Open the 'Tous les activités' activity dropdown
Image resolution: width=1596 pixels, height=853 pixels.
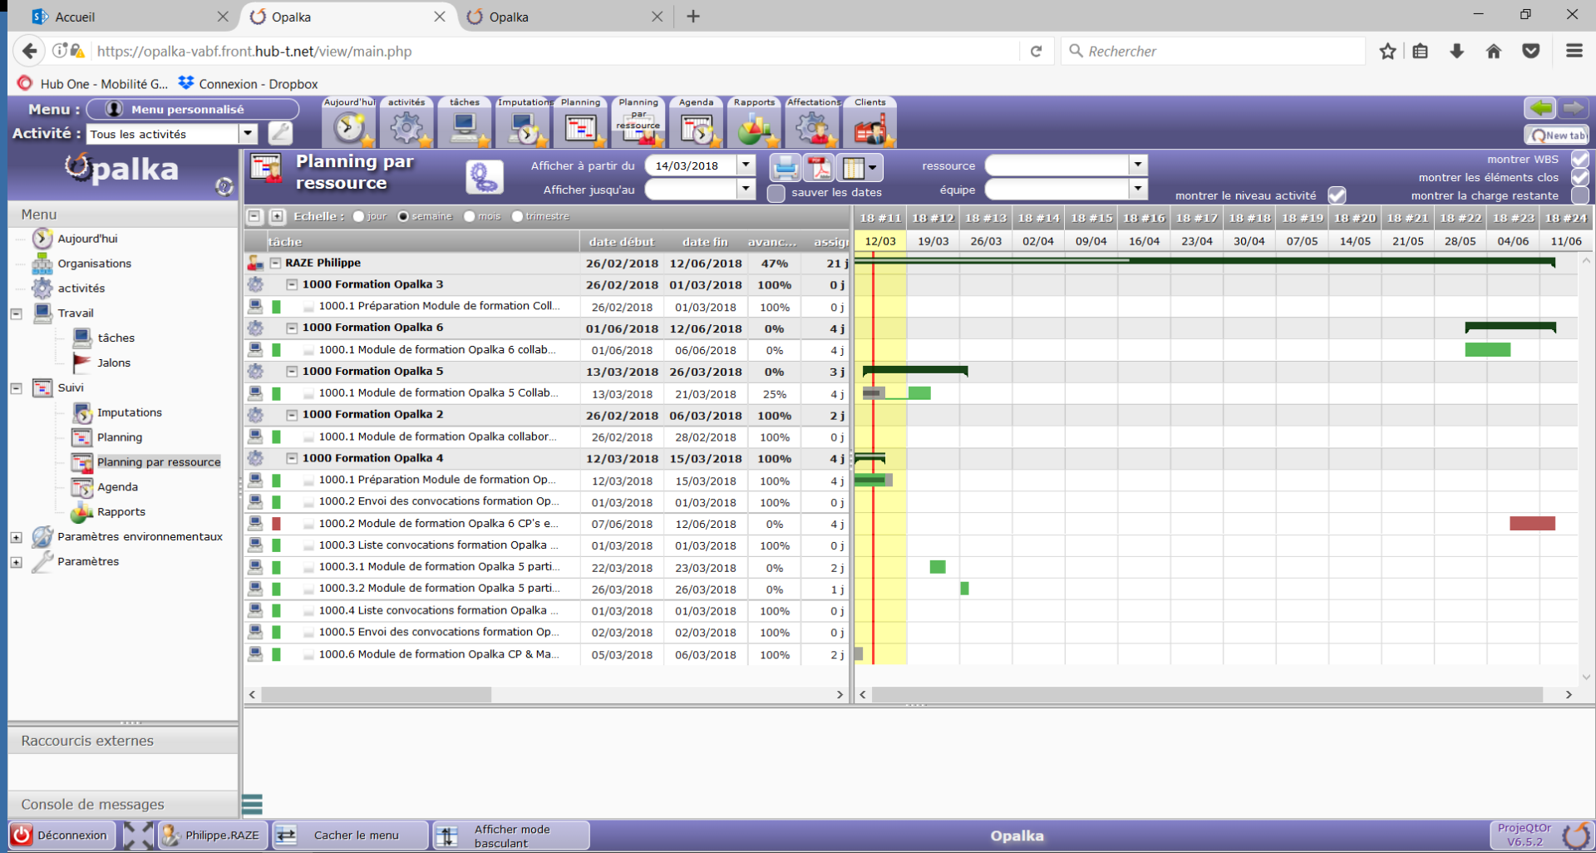pyautogui.click(x=248, y=134)
